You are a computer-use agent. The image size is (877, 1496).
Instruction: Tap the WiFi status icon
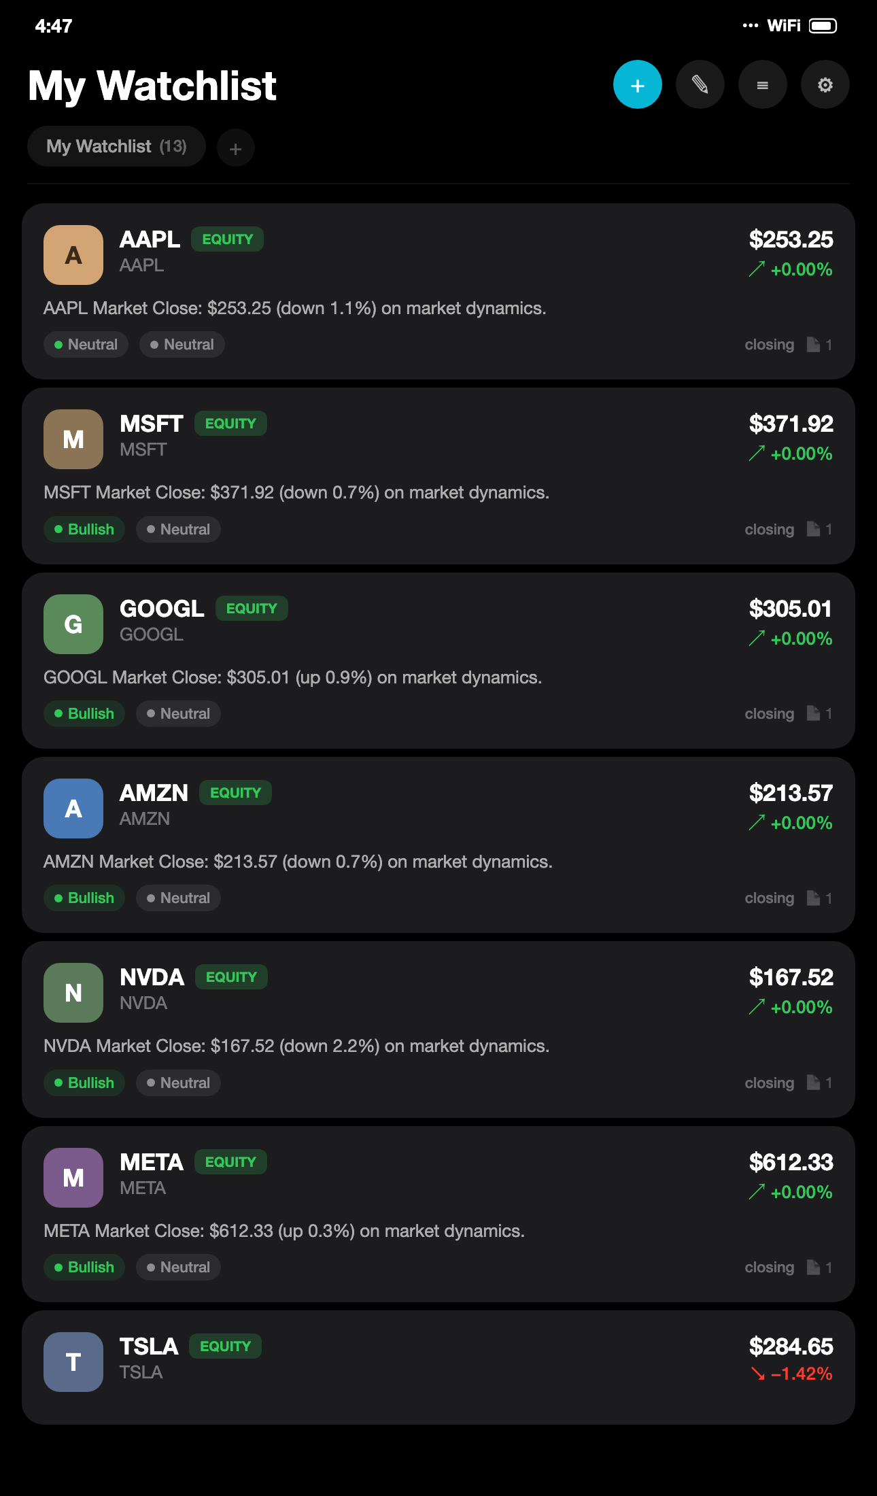pyautogui.click(x=785, y=25)
